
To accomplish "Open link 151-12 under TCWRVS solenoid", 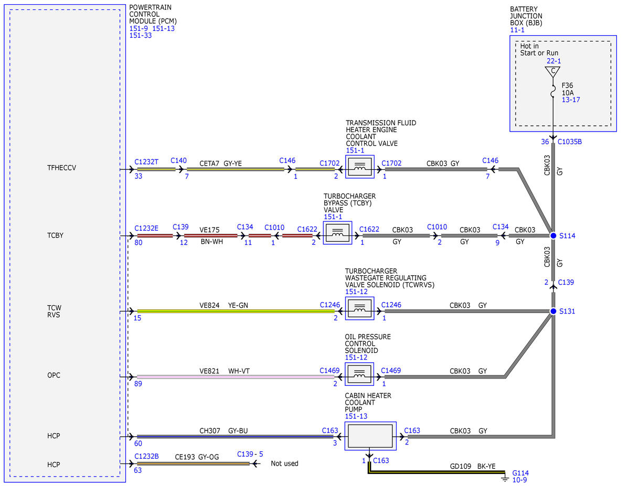I will coord(356,292).
